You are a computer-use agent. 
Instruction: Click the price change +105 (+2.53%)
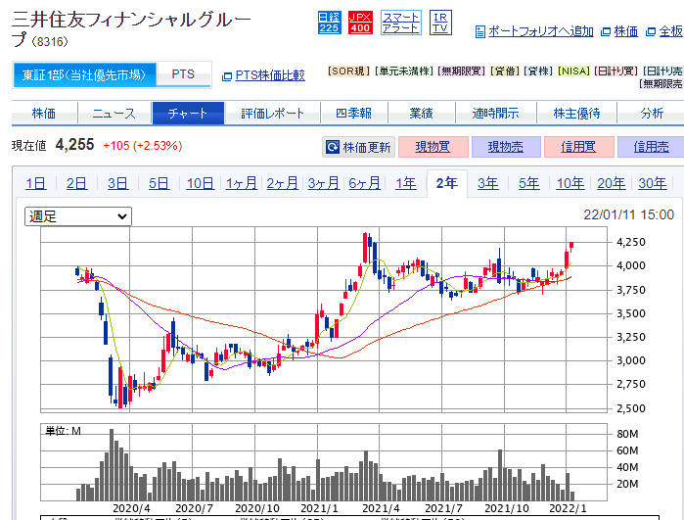click(142, 146)
